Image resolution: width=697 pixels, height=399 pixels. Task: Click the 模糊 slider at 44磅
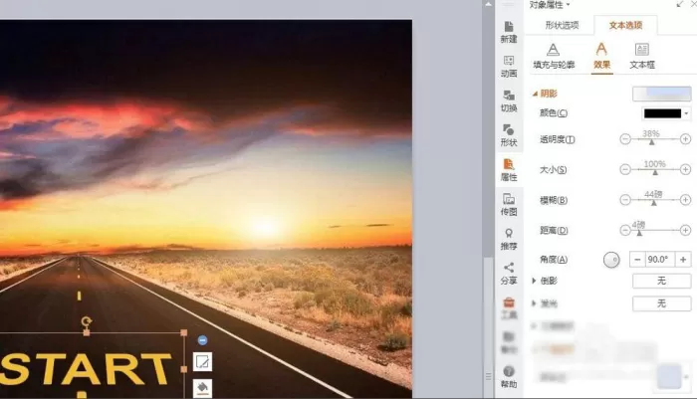[x=653, y=201]
